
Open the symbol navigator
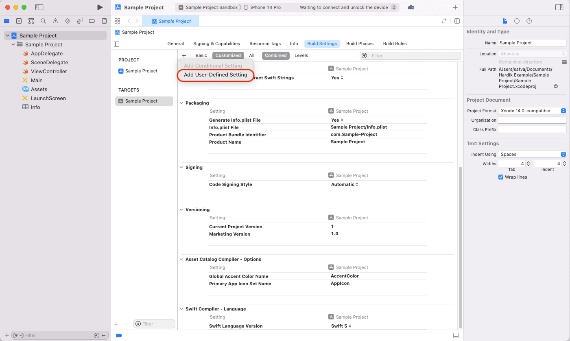[x=31, y=21]
